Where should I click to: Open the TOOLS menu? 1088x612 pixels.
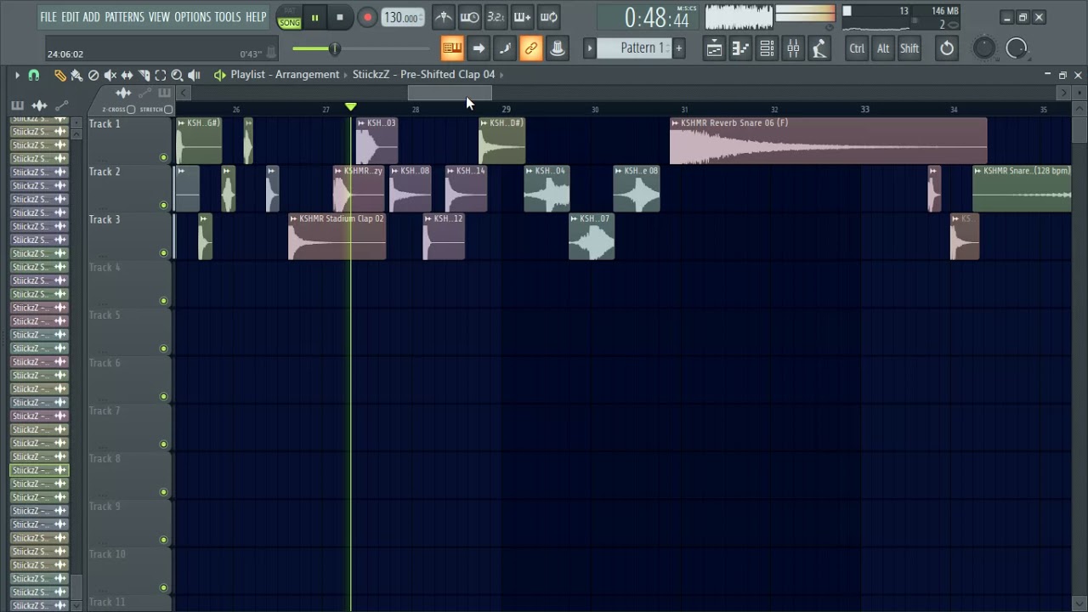(228, 17)
